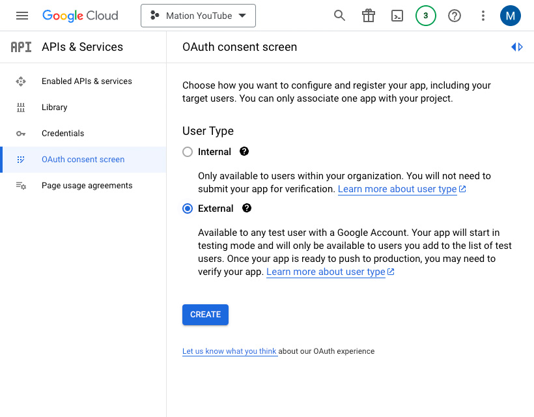Click the User Type heading
The height and width of the screenshot is (417, 534).
pos(208,131)
